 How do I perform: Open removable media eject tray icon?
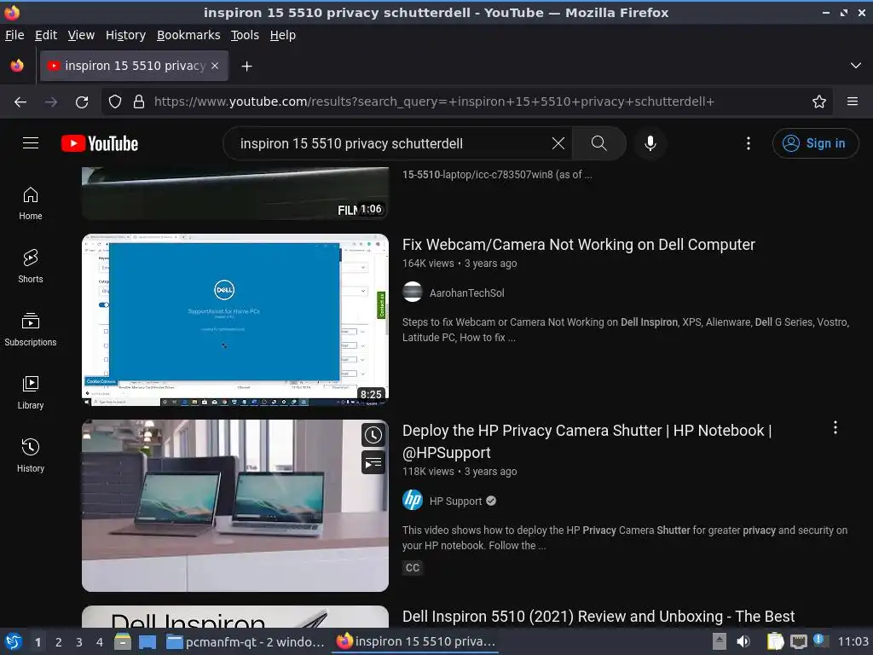720,641
